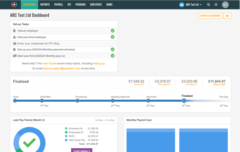Viewport: 240px width, 152px height.
Task: Open the User Guide link
Action: [x=49, y=63]
